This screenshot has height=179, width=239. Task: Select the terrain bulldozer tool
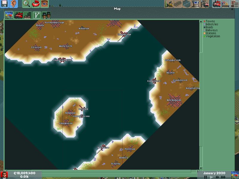tap(169, 4)
